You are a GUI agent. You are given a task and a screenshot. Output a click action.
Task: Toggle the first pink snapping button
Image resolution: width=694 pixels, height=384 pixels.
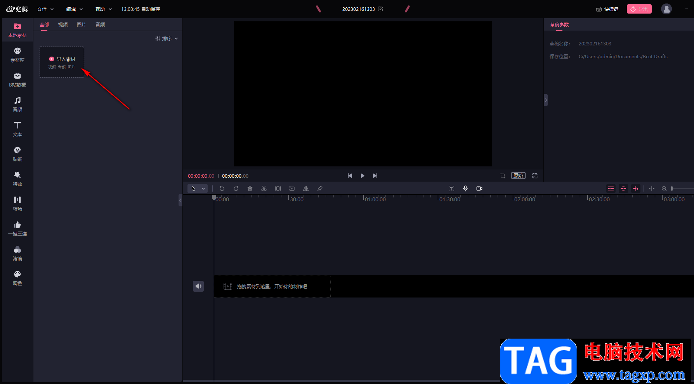[x=611, y=189]
